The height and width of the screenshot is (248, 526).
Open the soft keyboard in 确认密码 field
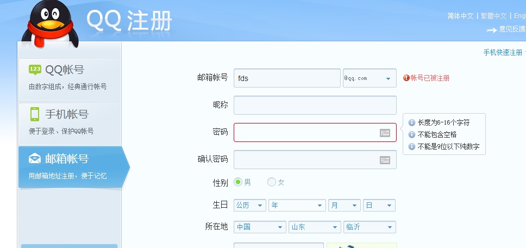385,160
